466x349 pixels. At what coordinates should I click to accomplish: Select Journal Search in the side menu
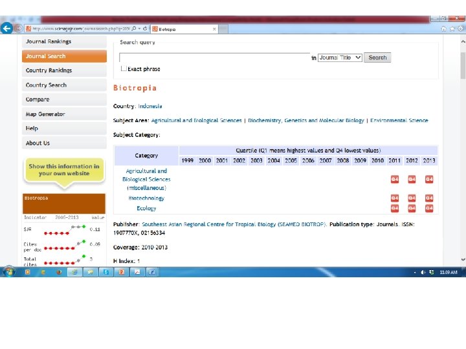(x=64, y=56)
